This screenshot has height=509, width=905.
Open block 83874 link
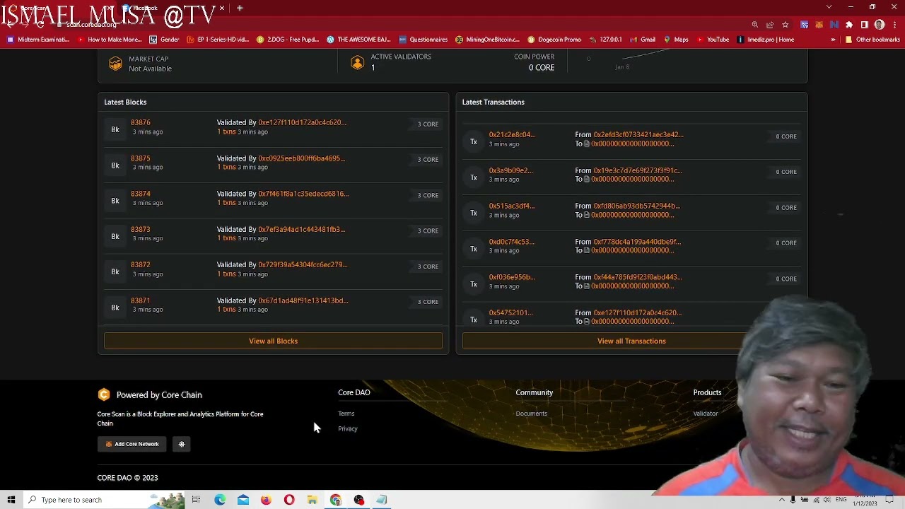[x=141, y=194]
